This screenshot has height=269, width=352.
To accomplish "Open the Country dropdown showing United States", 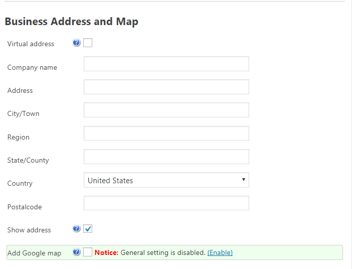I will click(166, 180).
